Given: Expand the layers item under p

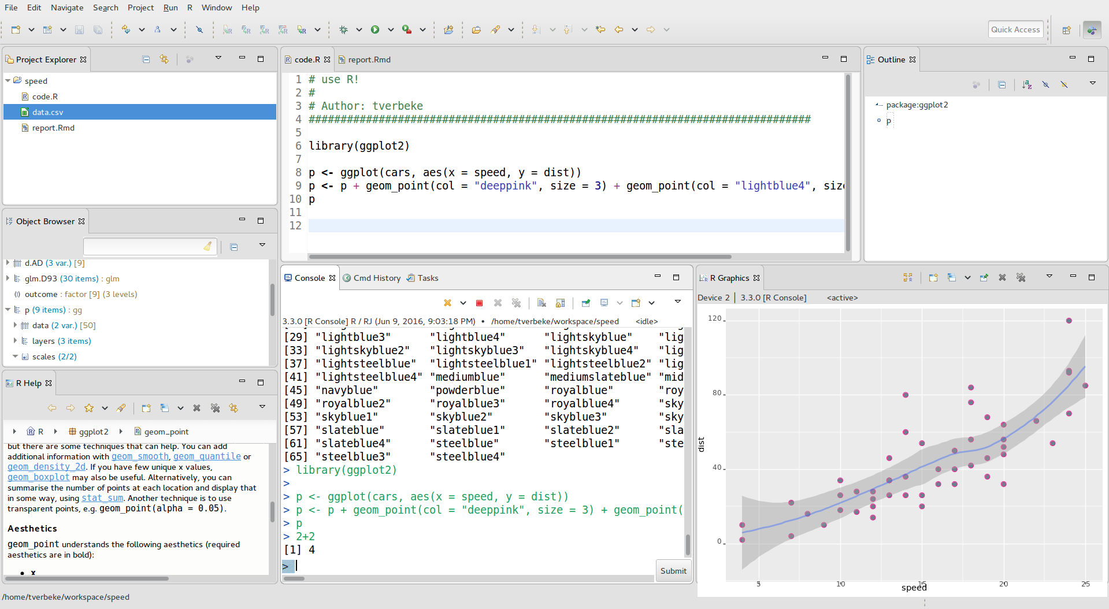Looking at the screenshot, I should 16,341.
